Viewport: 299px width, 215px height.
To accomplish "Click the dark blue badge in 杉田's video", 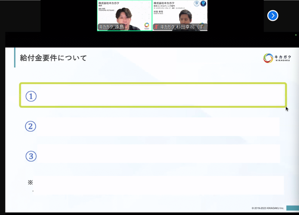I will [203, 4].
